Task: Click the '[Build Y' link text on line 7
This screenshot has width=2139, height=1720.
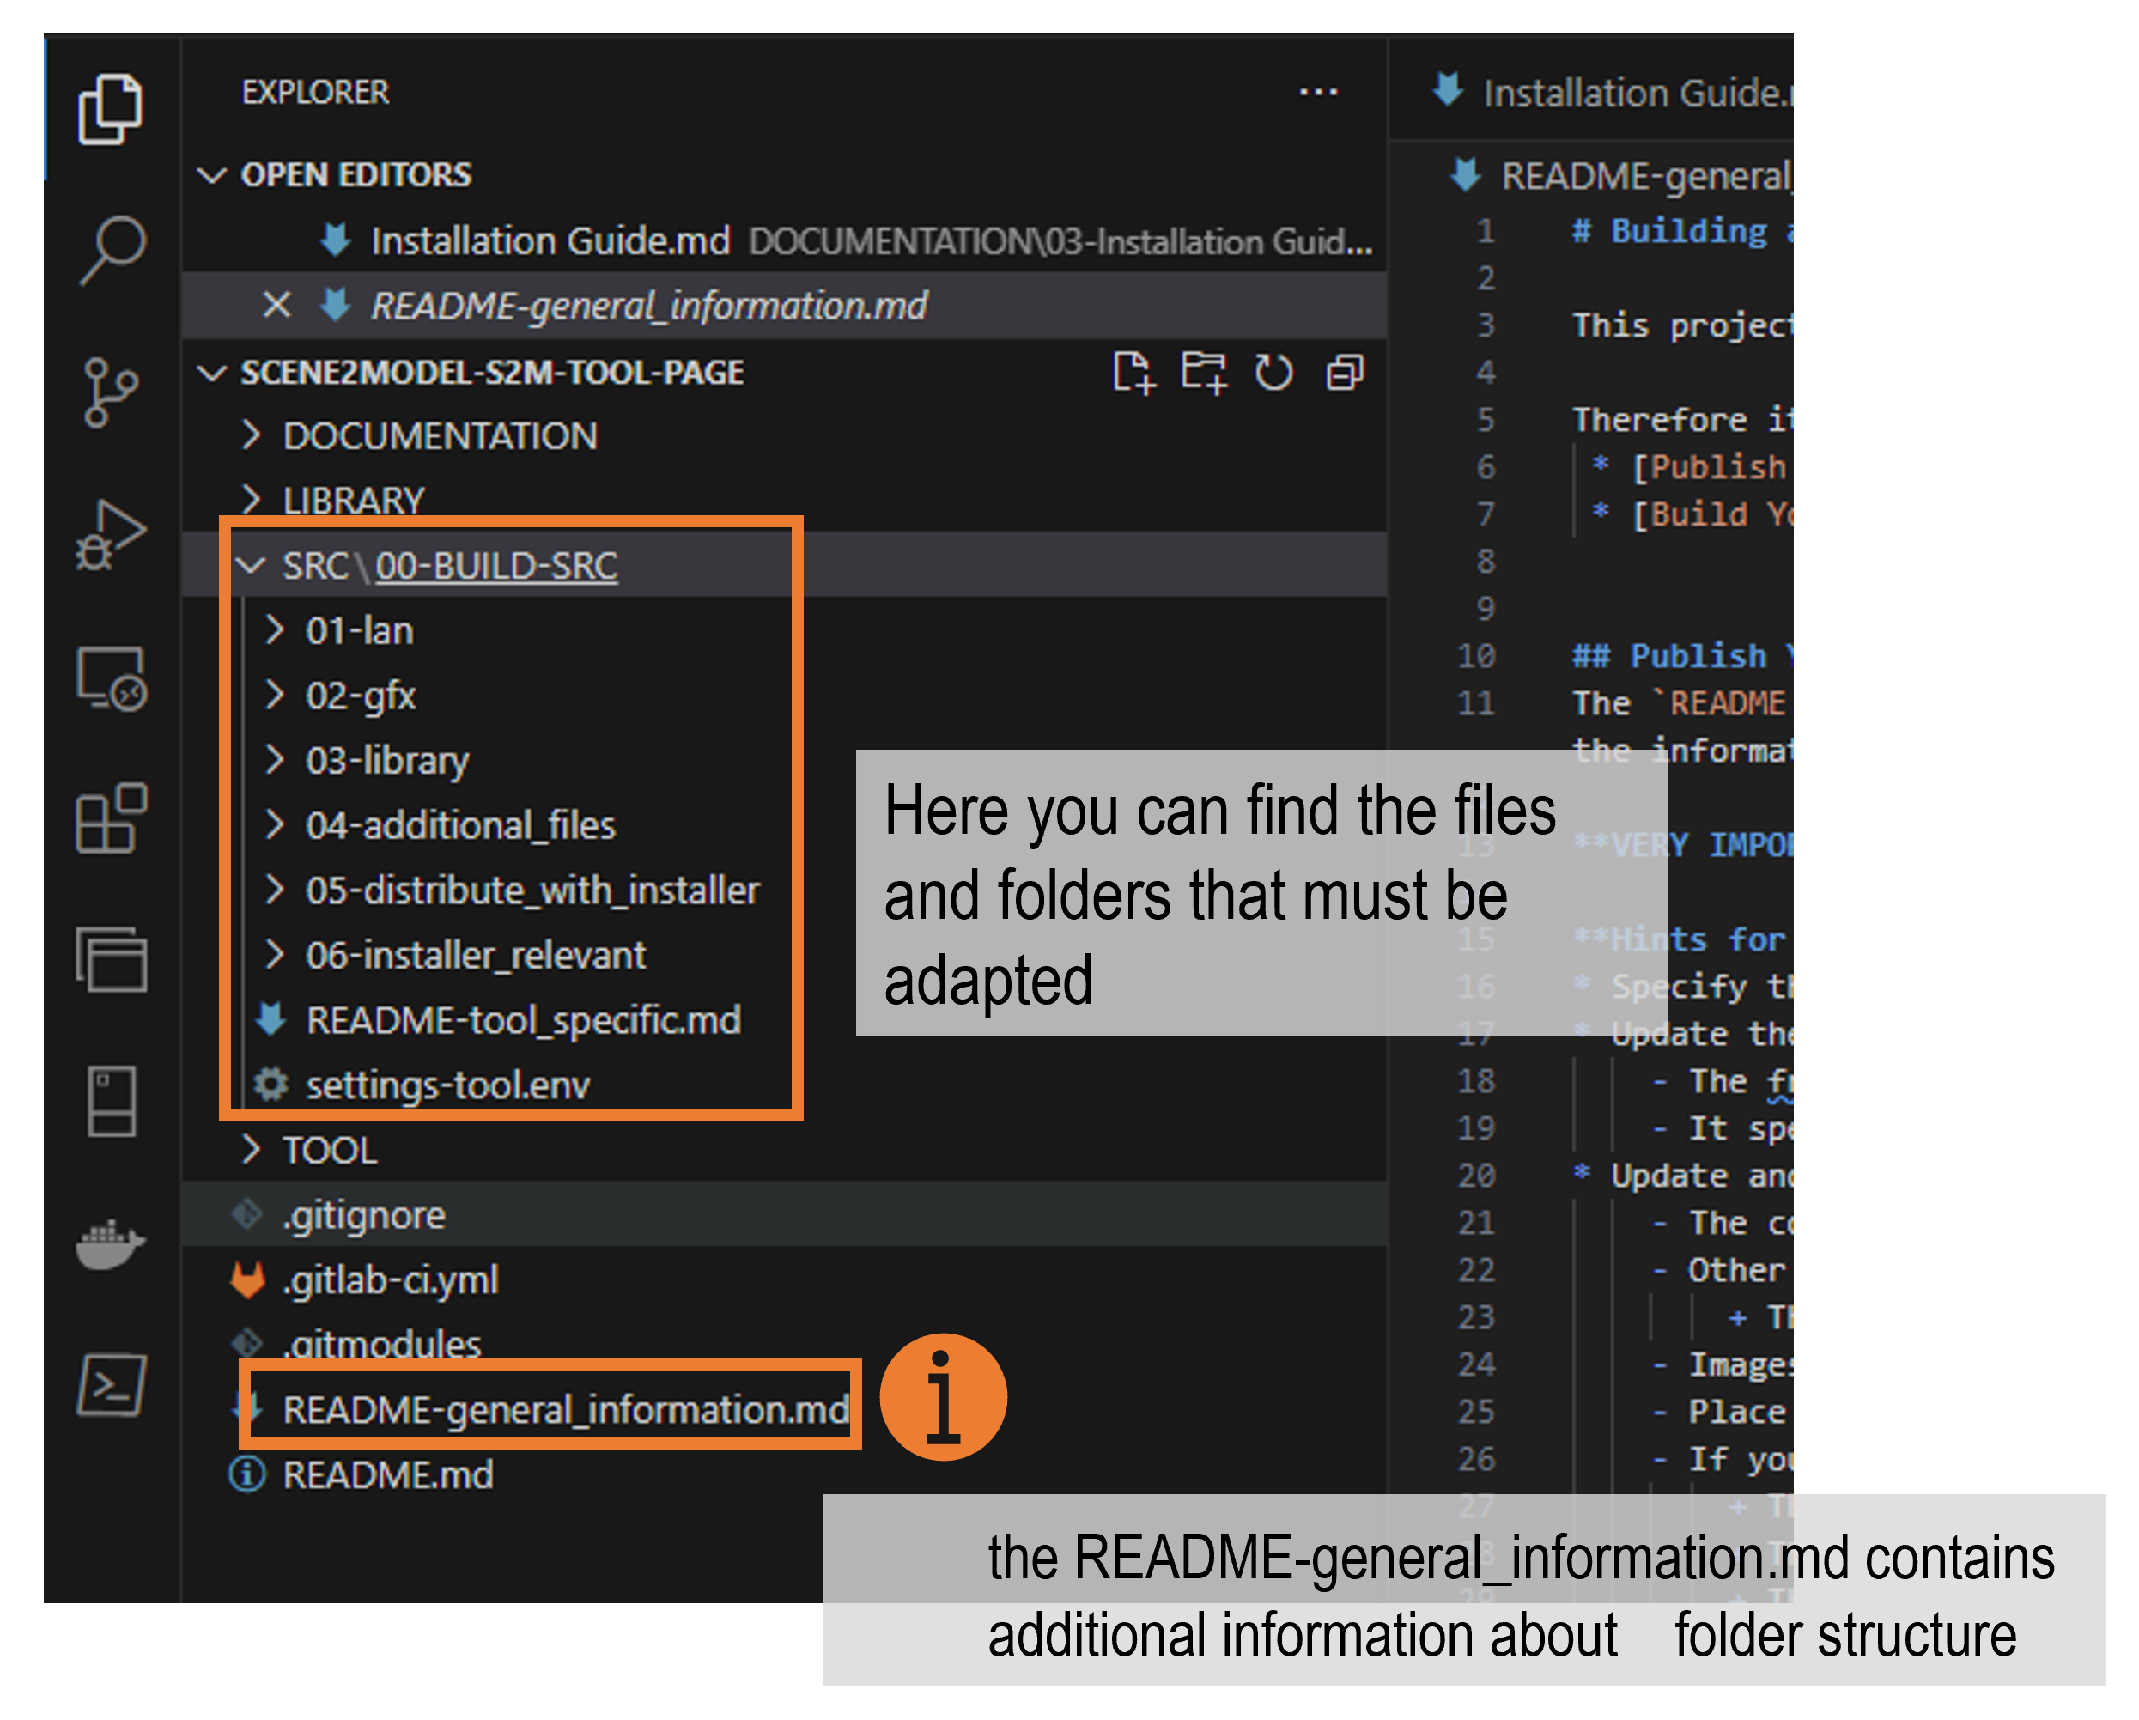Action: pyautogui.click(x=1711, y=514)
